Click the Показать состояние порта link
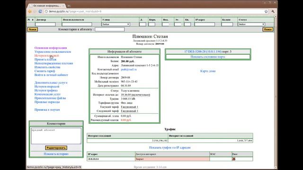Screen dimensions: 303x170 [x=208, y=57]
